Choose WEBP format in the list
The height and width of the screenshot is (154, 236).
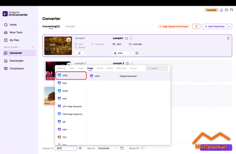(71, 91)
